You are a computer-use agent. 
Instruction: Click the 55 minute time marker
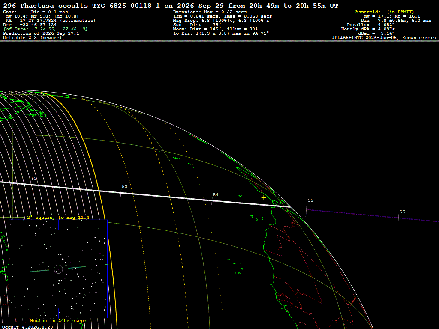(310, 200)
